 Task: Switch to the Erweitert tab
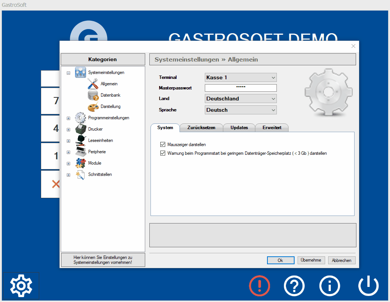[272, 128]
